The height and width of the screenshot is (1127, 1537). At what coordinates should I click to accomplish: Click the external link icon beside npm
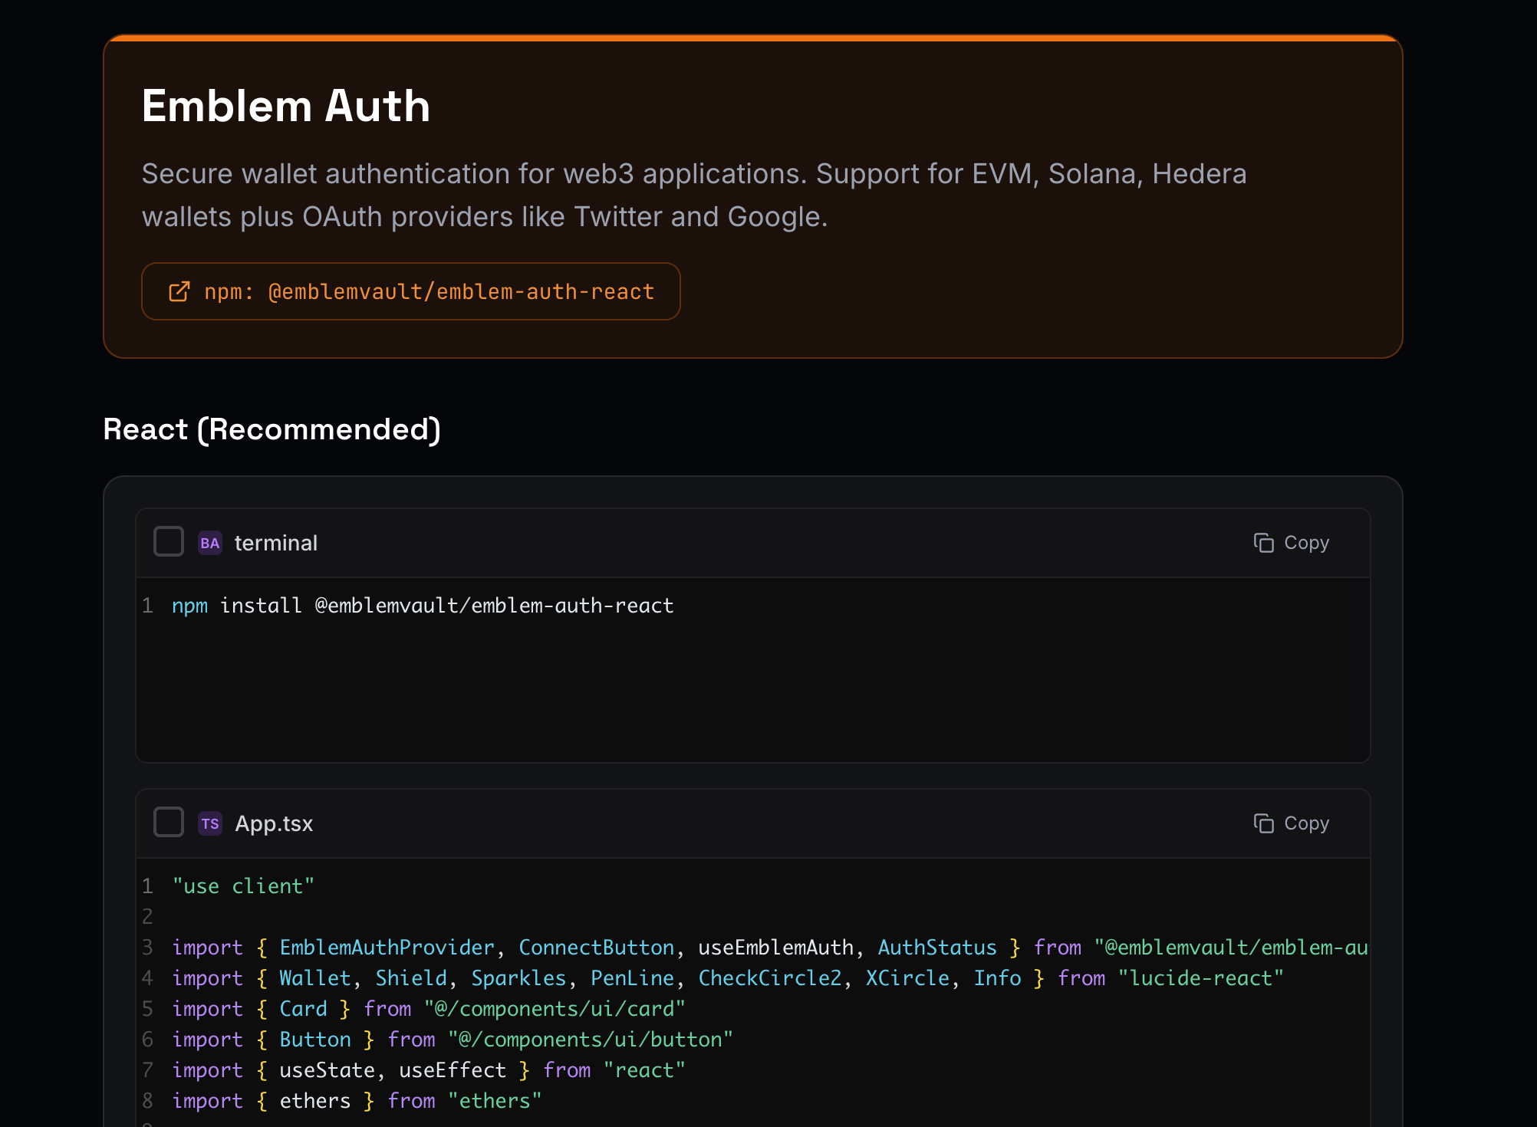pyautogui.click(x=179, y=291)
